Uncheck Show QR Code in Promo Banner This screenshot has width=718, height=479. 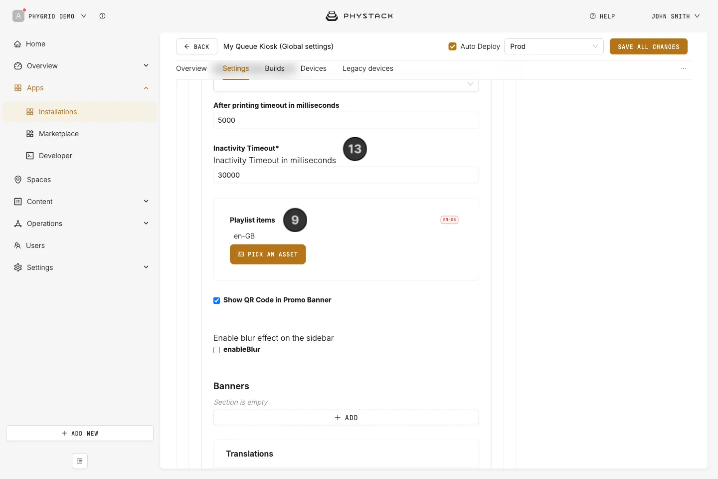(217, 300)
